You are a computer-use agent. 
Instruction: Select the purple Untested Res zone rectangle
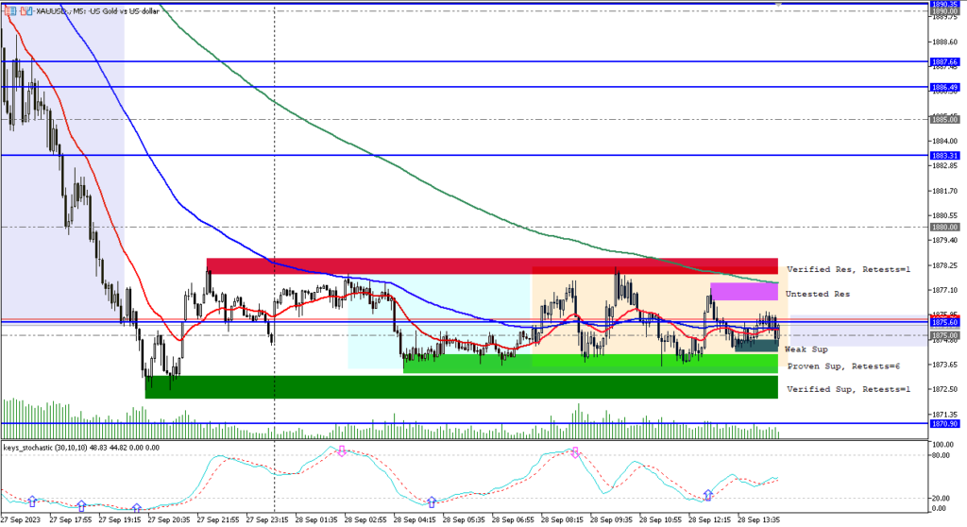coord(743,292)
